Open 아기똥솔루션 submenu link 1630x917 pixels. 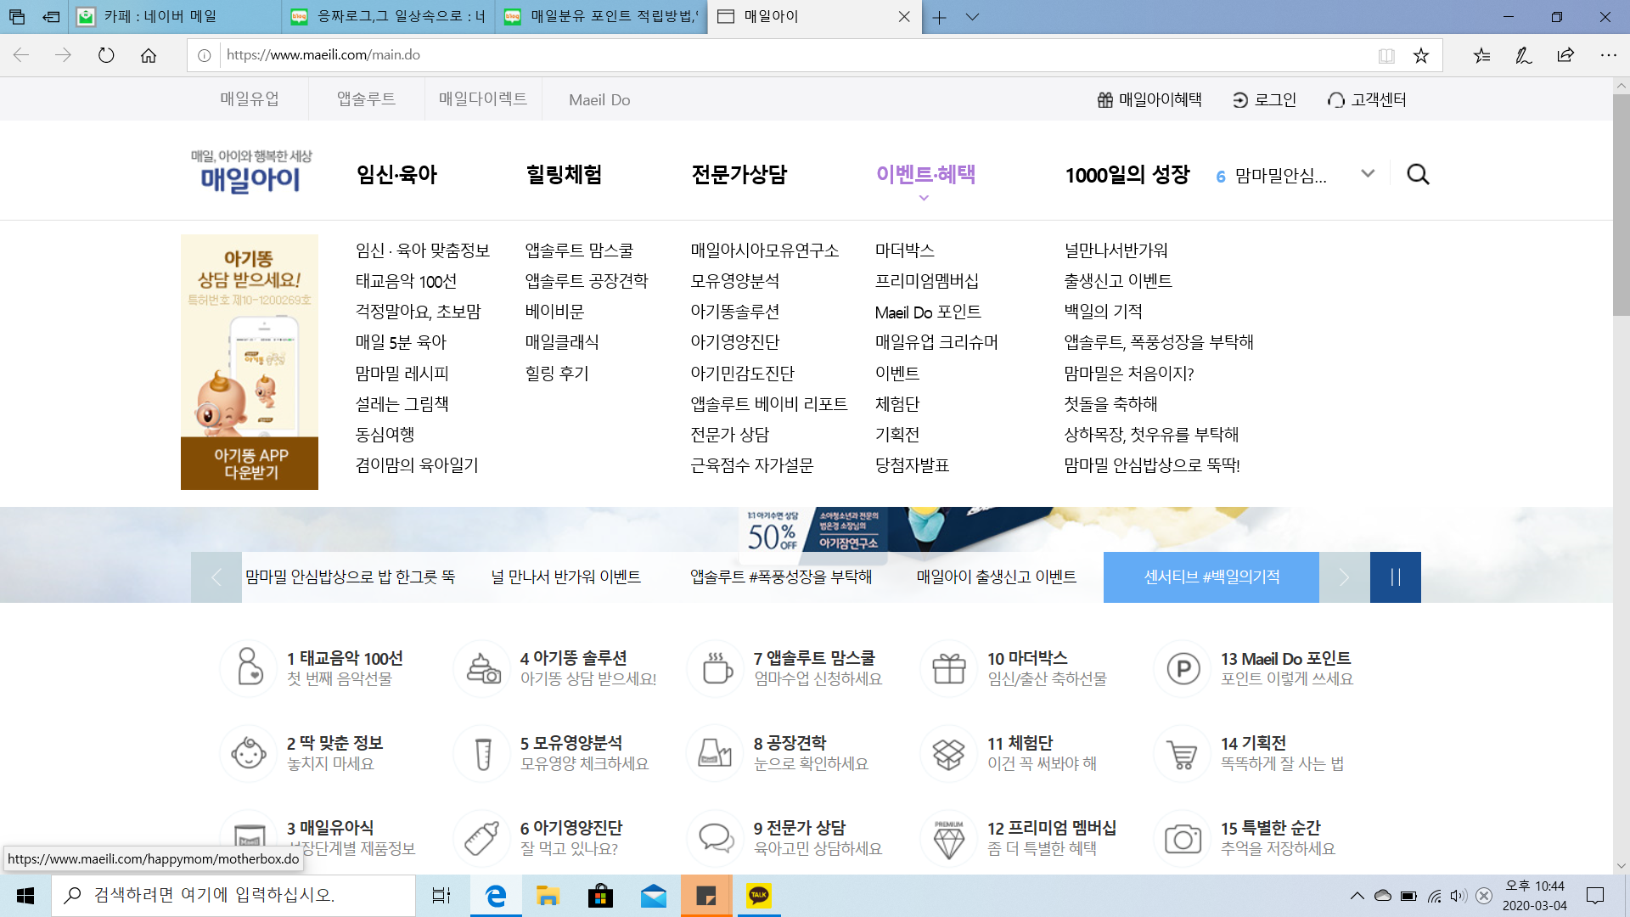coord(735,312)
